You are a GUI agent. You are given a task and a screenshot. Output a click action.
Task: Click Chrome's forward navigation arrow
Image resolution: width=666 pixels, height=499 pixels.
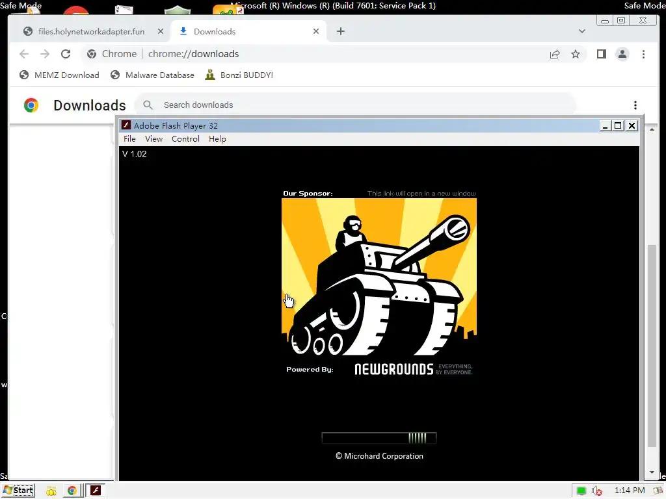pos(45,54)
